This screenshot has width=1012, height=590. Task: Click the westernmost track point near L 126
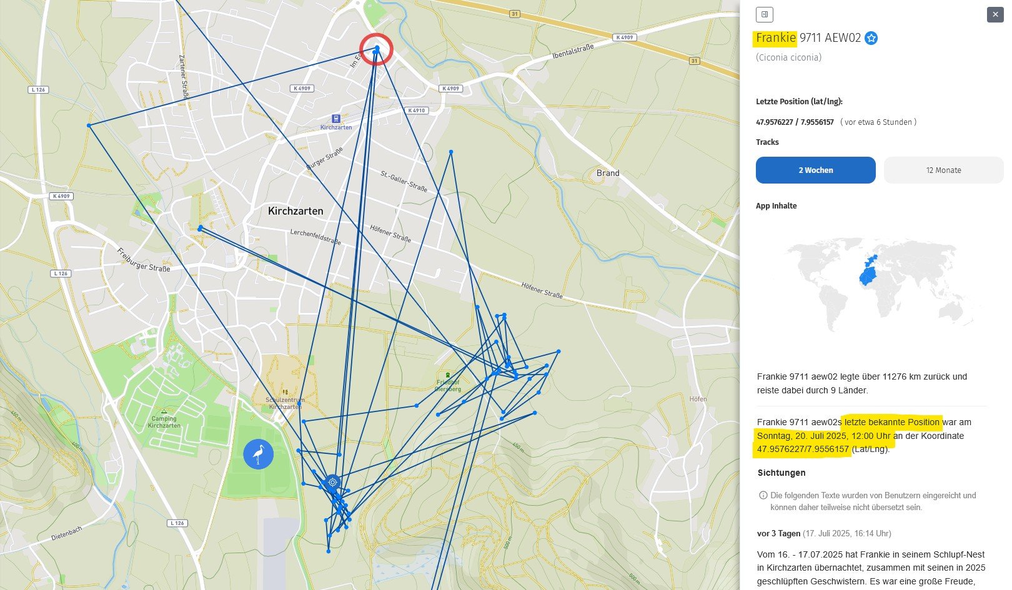point(89,125)
